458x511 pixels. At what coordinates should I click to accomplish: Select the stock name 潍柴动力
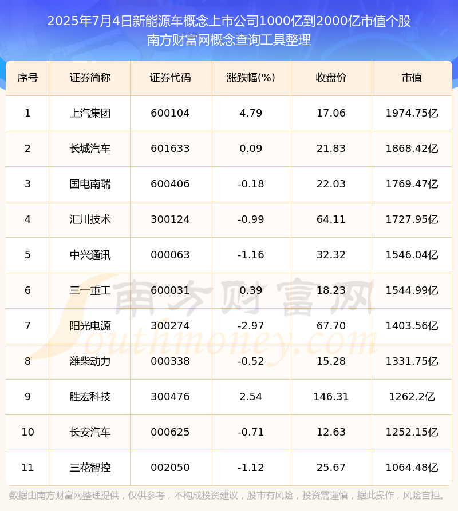[x=90, y=361]
